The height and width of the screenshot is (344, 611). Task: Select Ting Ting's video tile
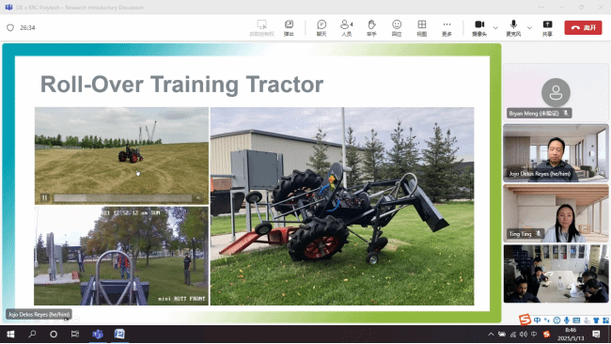[x=556, y=213]
